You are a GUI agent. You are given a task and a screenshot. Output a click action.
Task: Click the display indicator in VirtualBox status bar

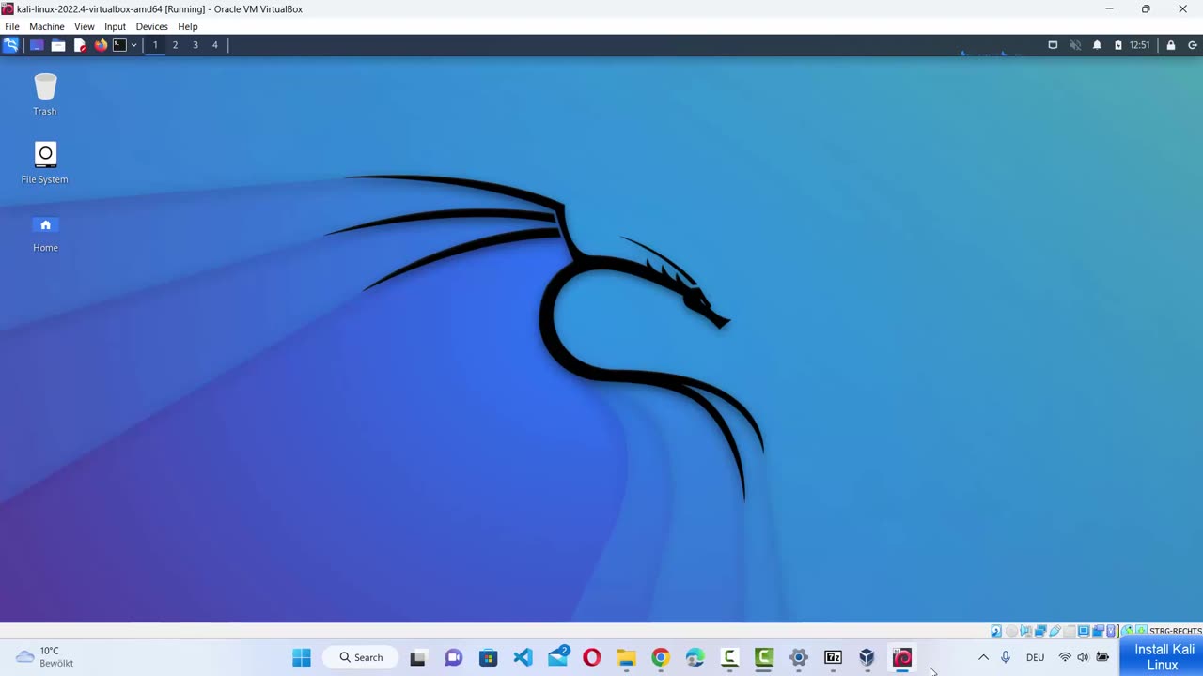1084,631
